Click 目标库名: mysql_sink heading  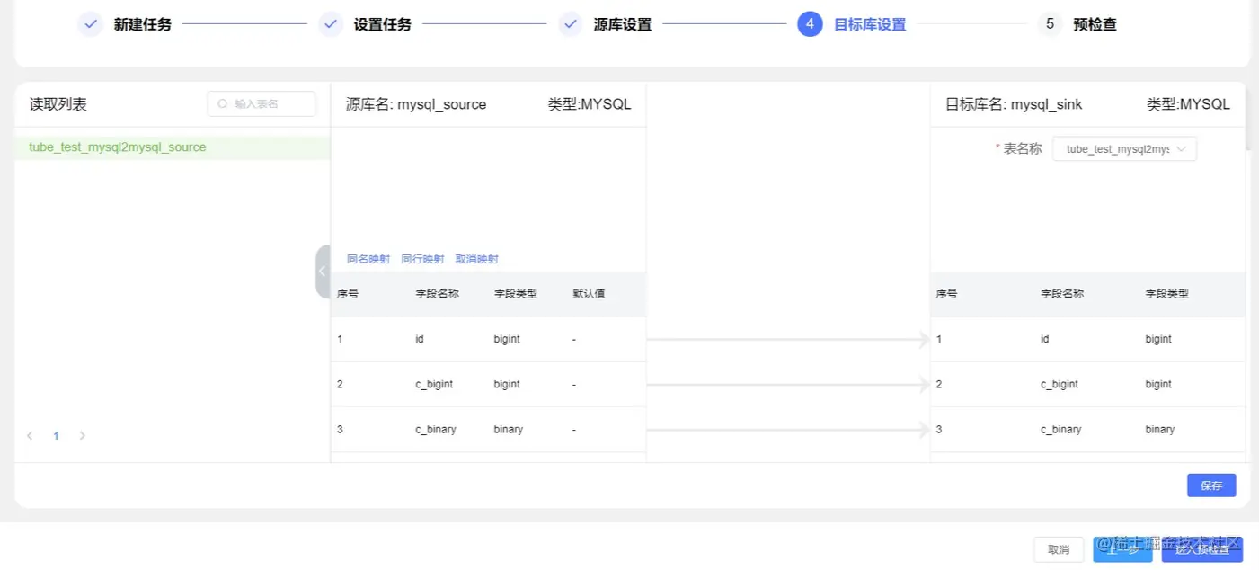(x=1014, y=104)
